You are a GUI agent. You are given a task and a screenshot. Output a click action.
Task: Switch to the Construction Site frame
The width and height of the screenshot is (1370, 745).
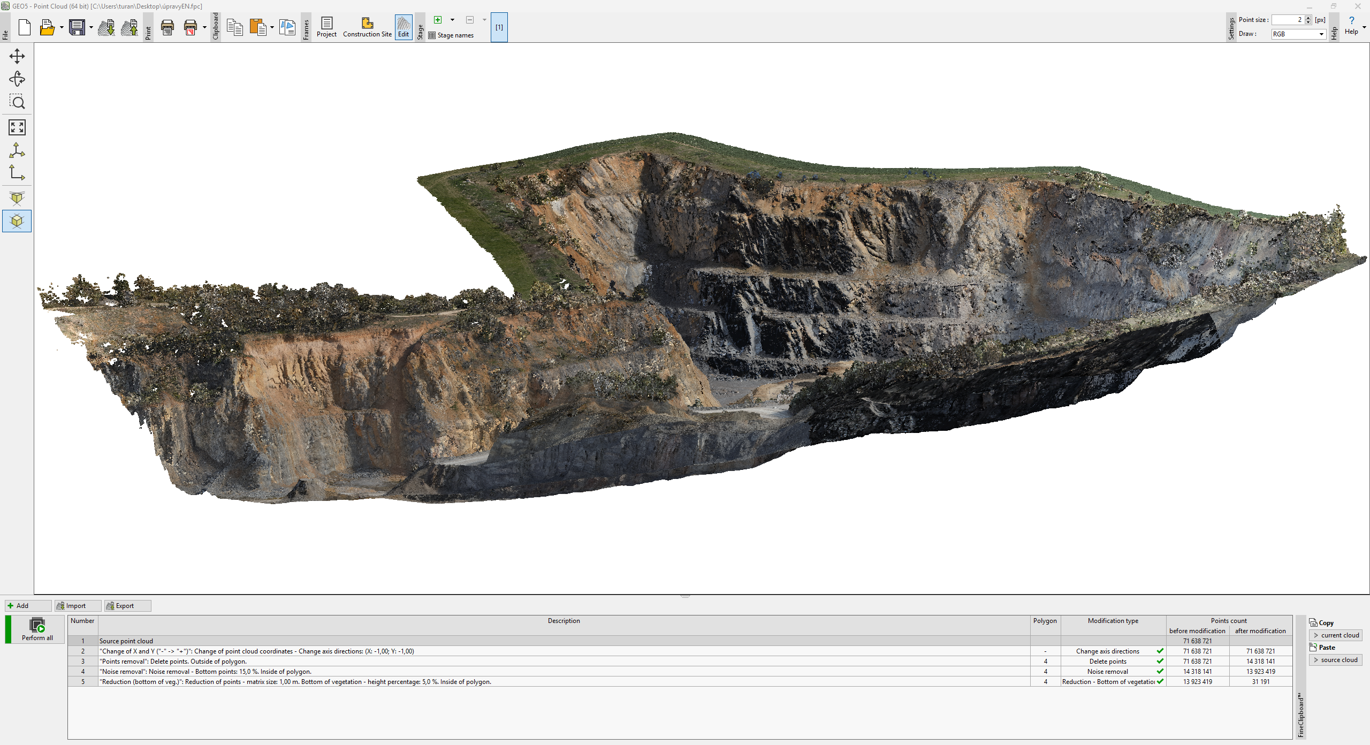coord(367,27)
